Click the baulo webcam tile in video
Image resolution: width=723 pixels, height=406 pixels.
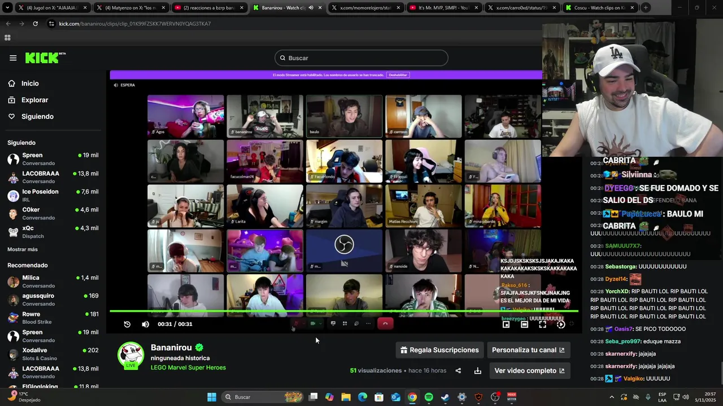pos(344,116)
